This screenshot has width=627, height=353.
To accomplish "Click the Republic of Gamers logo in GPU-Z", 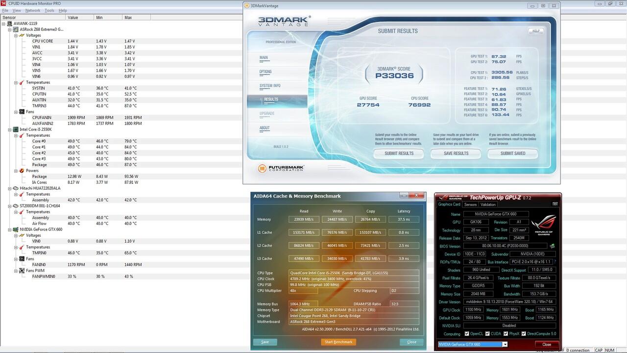I will pos(544,224).
